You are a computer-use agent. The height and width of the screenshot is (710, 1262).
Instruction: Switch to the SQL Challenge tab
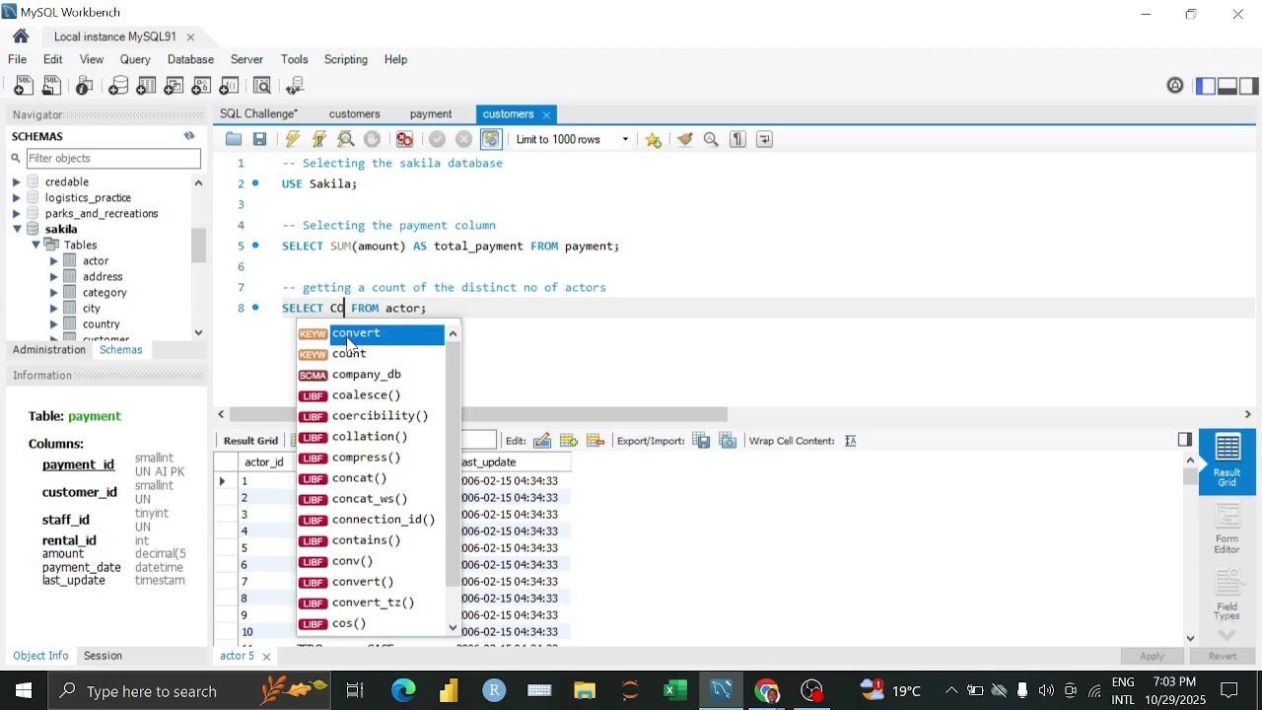[258, 114]
